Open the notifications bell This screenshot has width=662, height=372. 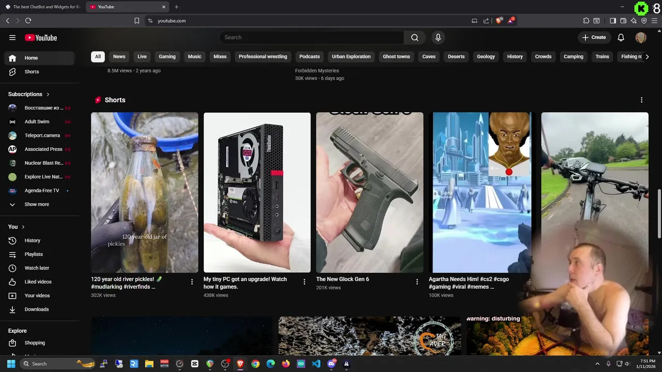coord(621,37)
